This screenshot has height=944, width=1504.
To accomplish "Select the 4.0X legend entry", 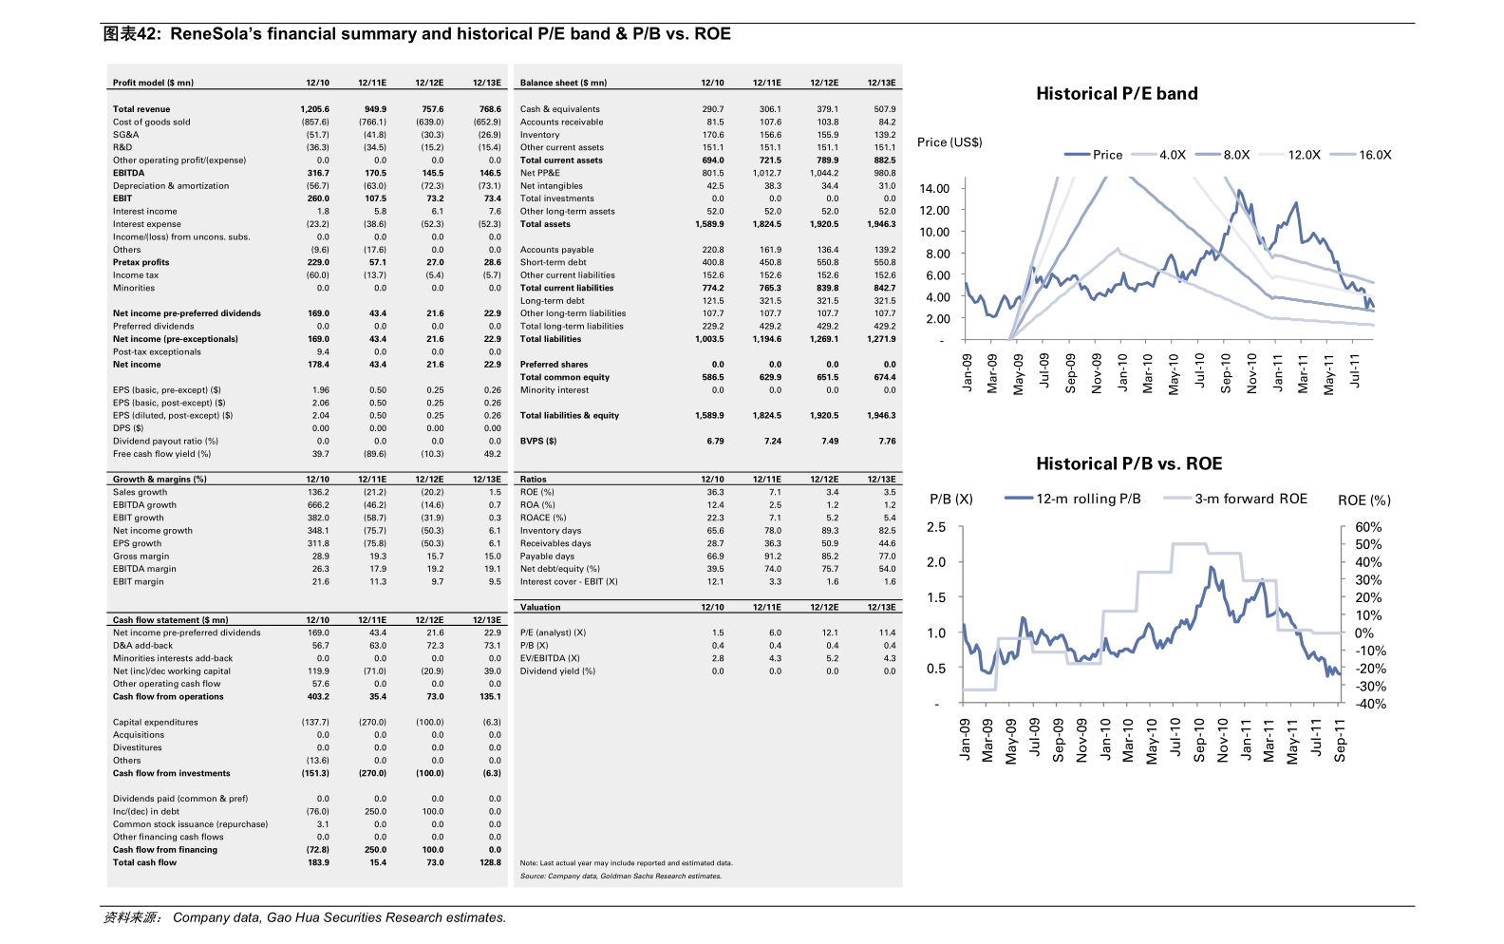I will [1157, 155].
